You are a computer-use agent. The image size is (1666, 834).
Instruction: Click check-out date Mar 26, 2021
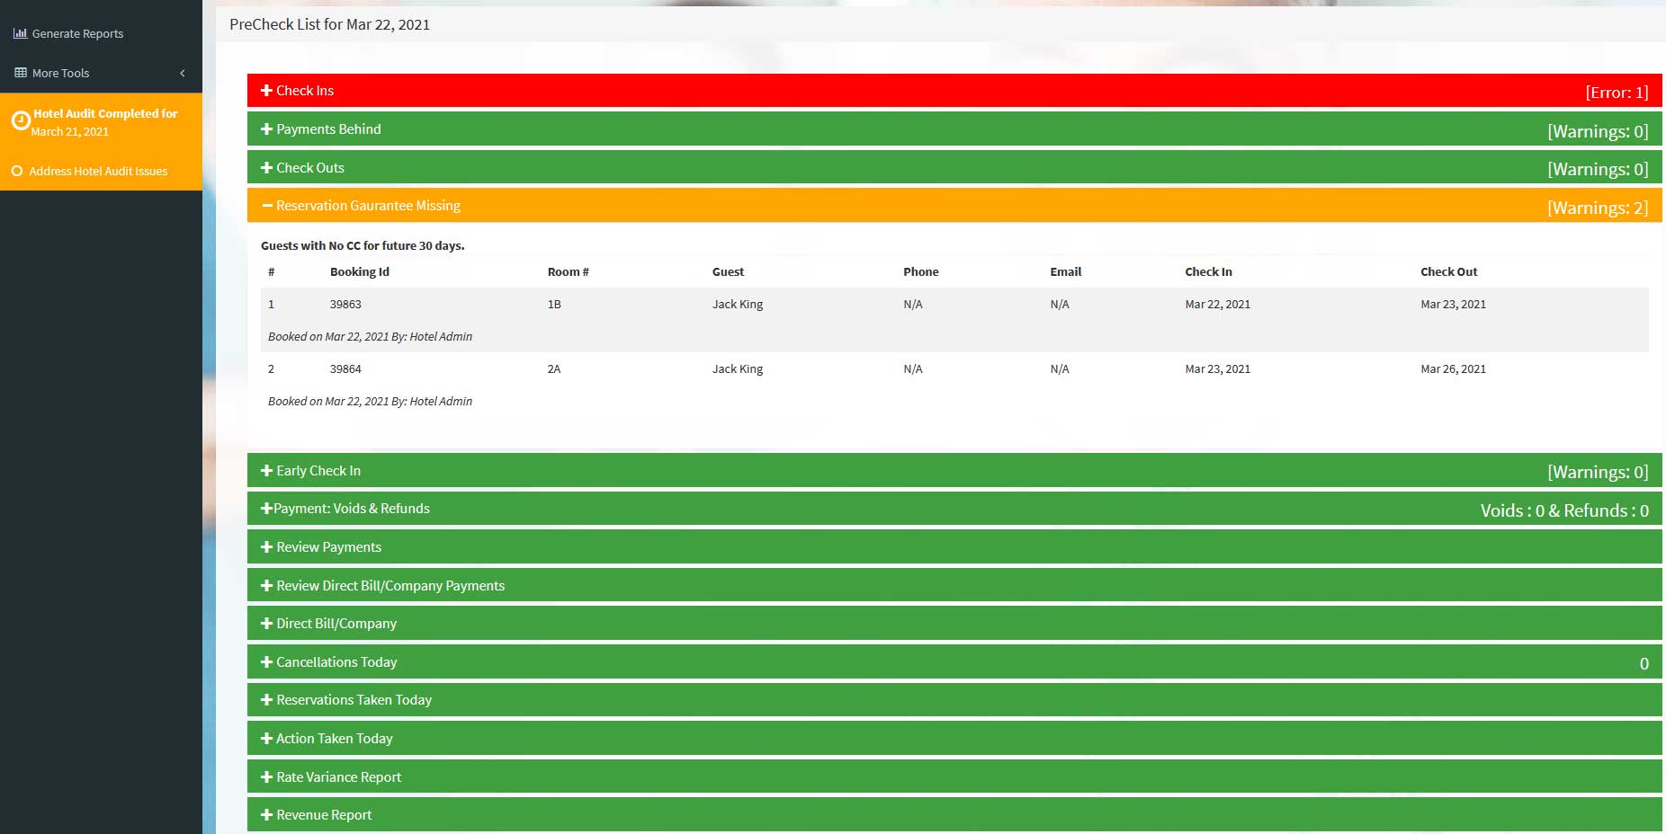[1453, 368]
